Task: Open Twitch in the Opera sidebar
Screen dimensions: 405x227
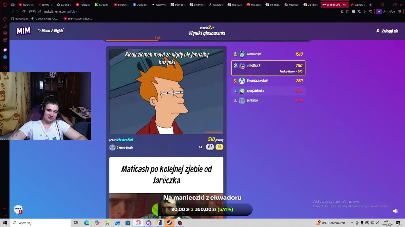Action: click(5, 50)
